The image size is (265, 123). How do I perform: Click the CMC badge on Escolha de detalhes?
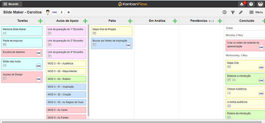39,53
